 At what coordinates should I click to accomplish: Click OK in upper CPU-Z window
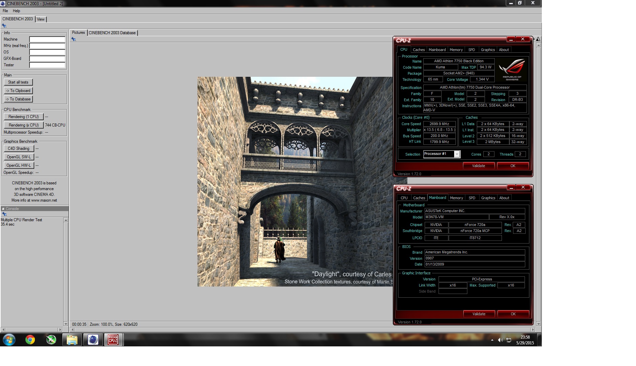(x=513, y=166)
